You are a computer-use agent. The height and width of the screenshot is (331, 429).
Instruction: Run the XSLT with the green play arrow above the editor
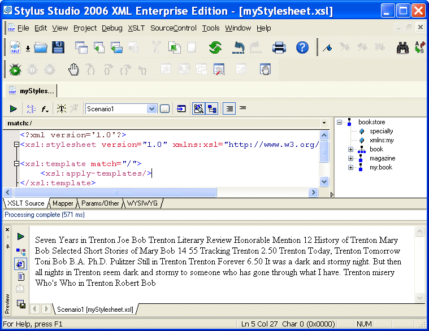(x=13, y=108)
